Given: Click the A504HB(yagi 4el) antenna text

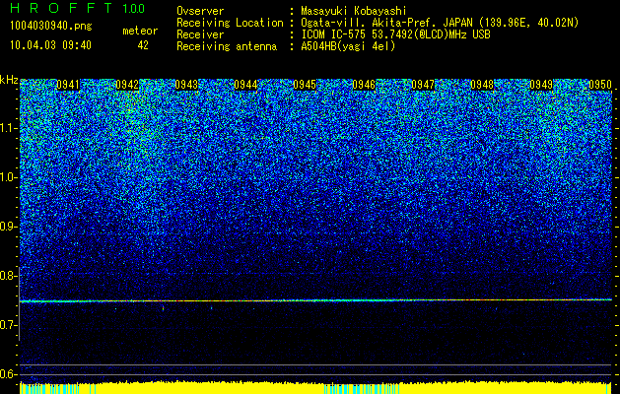Looking at the screenshot, I should (x=348, y=46).
